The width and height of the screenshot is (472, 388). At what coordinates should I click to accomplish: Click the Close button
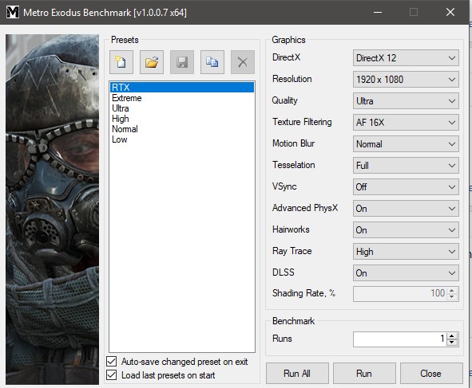[x=431, y=374]
